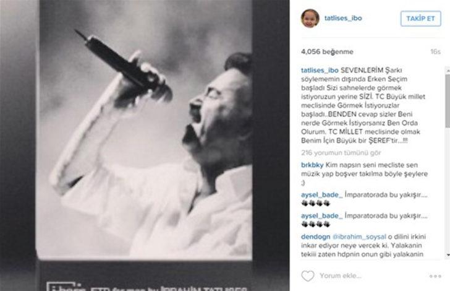
Task: Open second aysel_bade_ comment username
Action: pyautogui.click(x=321, y=216)
